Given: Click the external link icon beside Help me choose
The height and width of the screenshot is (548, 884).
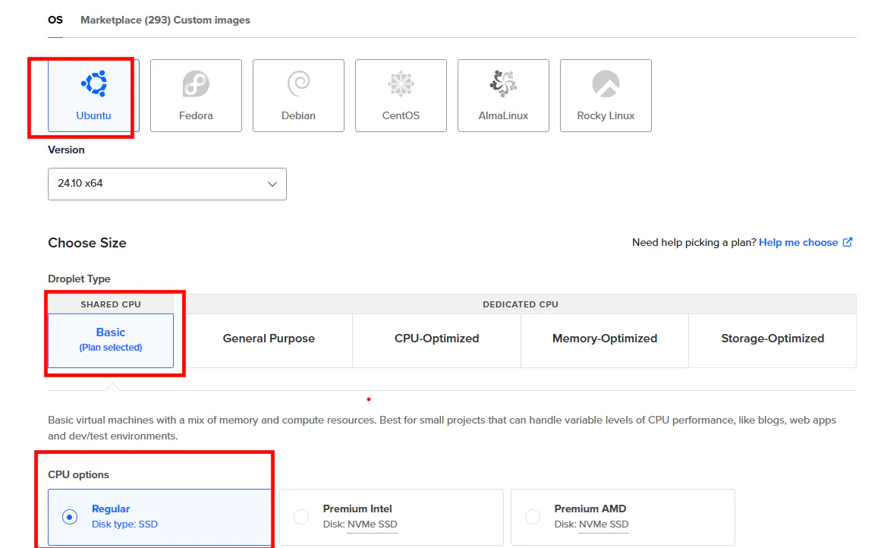Looking at the screenshot, I should 848,242.
